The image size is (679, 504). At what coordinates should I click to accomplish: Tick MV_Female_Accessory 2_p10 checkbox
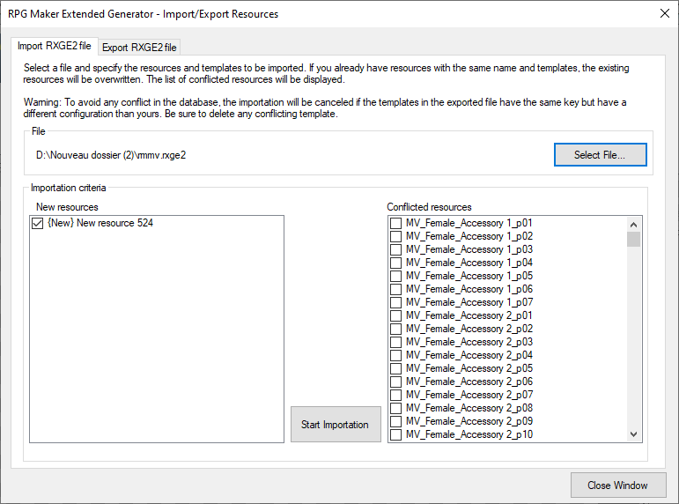click(x=395, y=434)
